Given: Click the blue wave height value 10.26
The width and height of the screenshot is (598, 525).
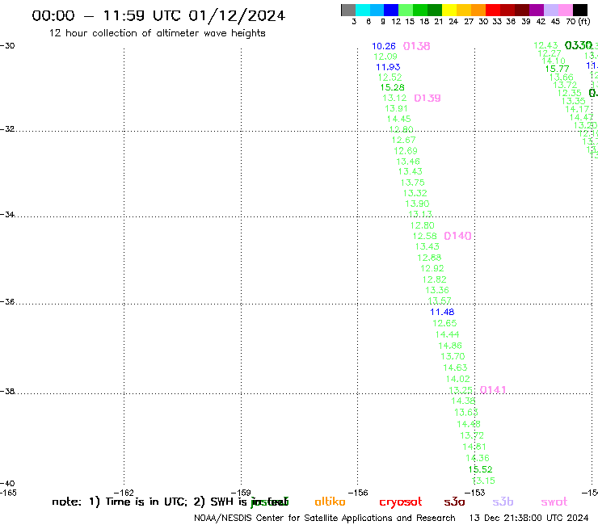Looking at the screenshot, I should (x=384, y=46).
